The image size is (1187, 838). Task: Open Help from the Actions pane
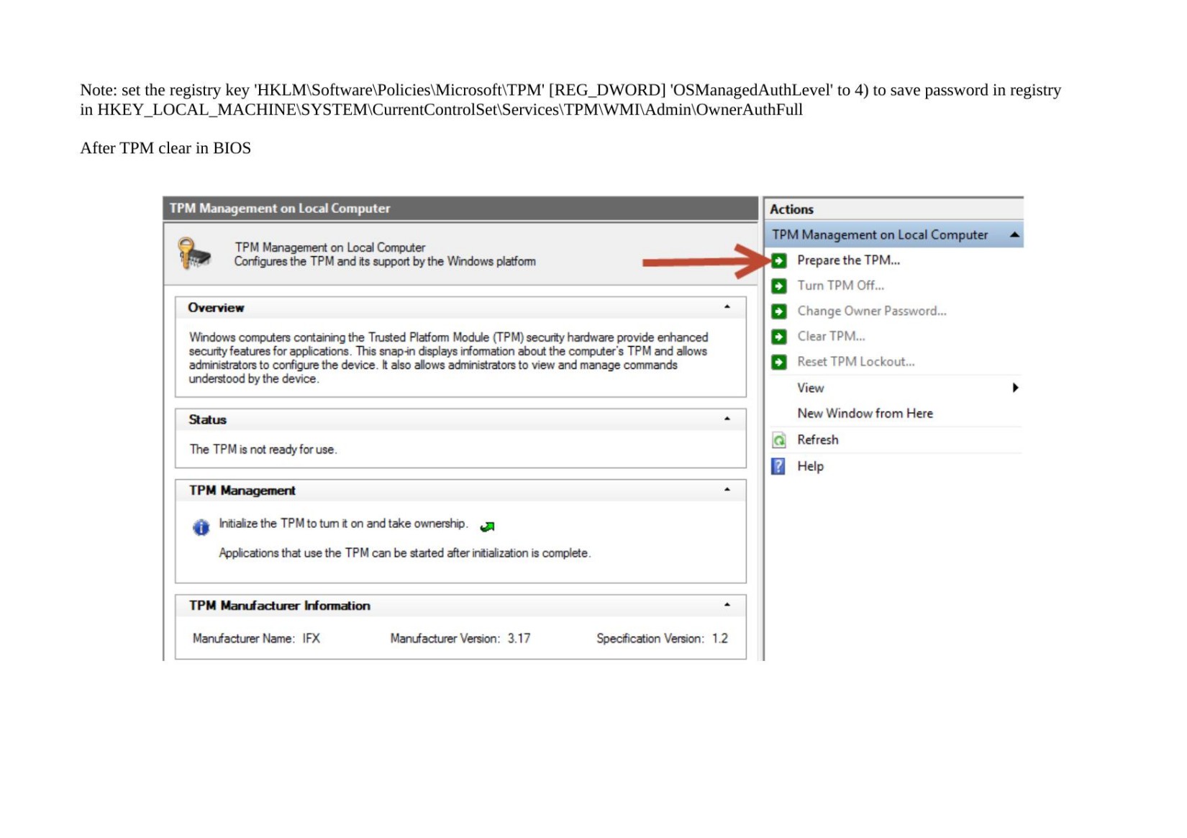pos(810,466)
